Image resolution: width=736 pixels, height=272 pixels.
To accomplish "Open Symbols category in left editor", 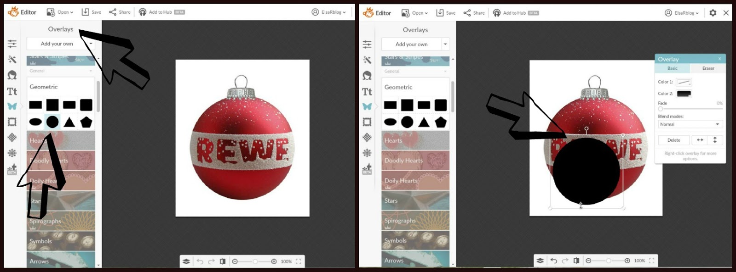I will click(x=61, y=241).
